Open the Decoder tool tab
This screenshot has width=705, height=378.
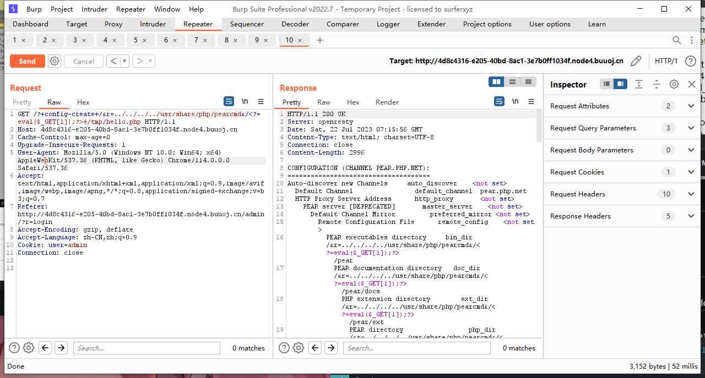pyautogui.click(x=295, y=24)
